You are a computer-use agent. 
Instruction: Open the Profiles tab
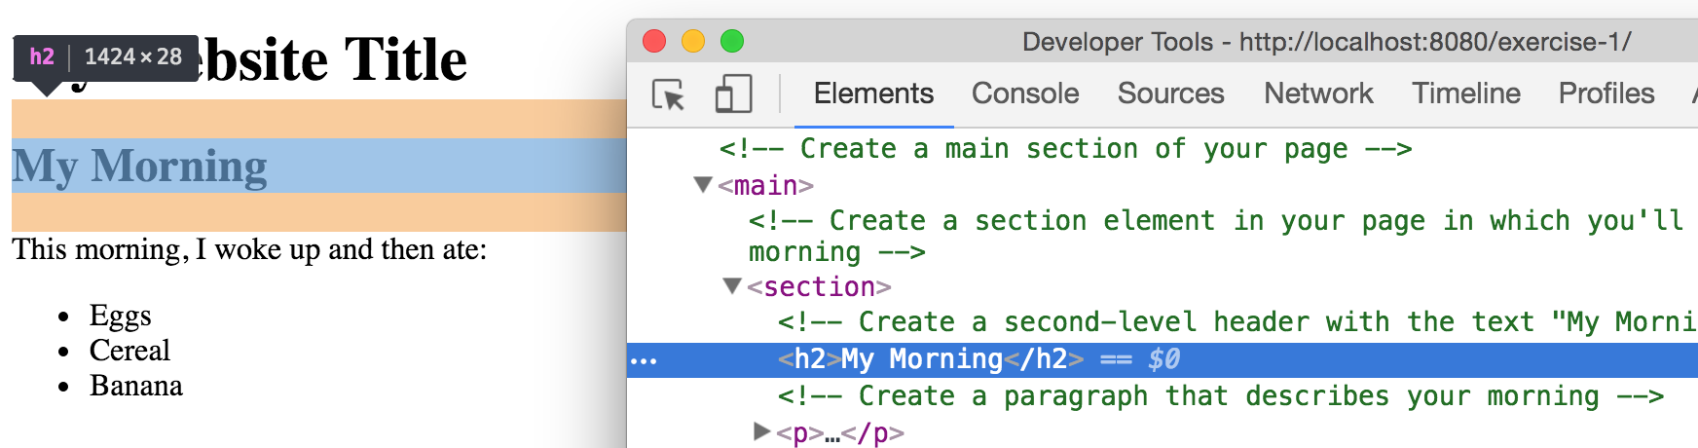pos(1606,93)
